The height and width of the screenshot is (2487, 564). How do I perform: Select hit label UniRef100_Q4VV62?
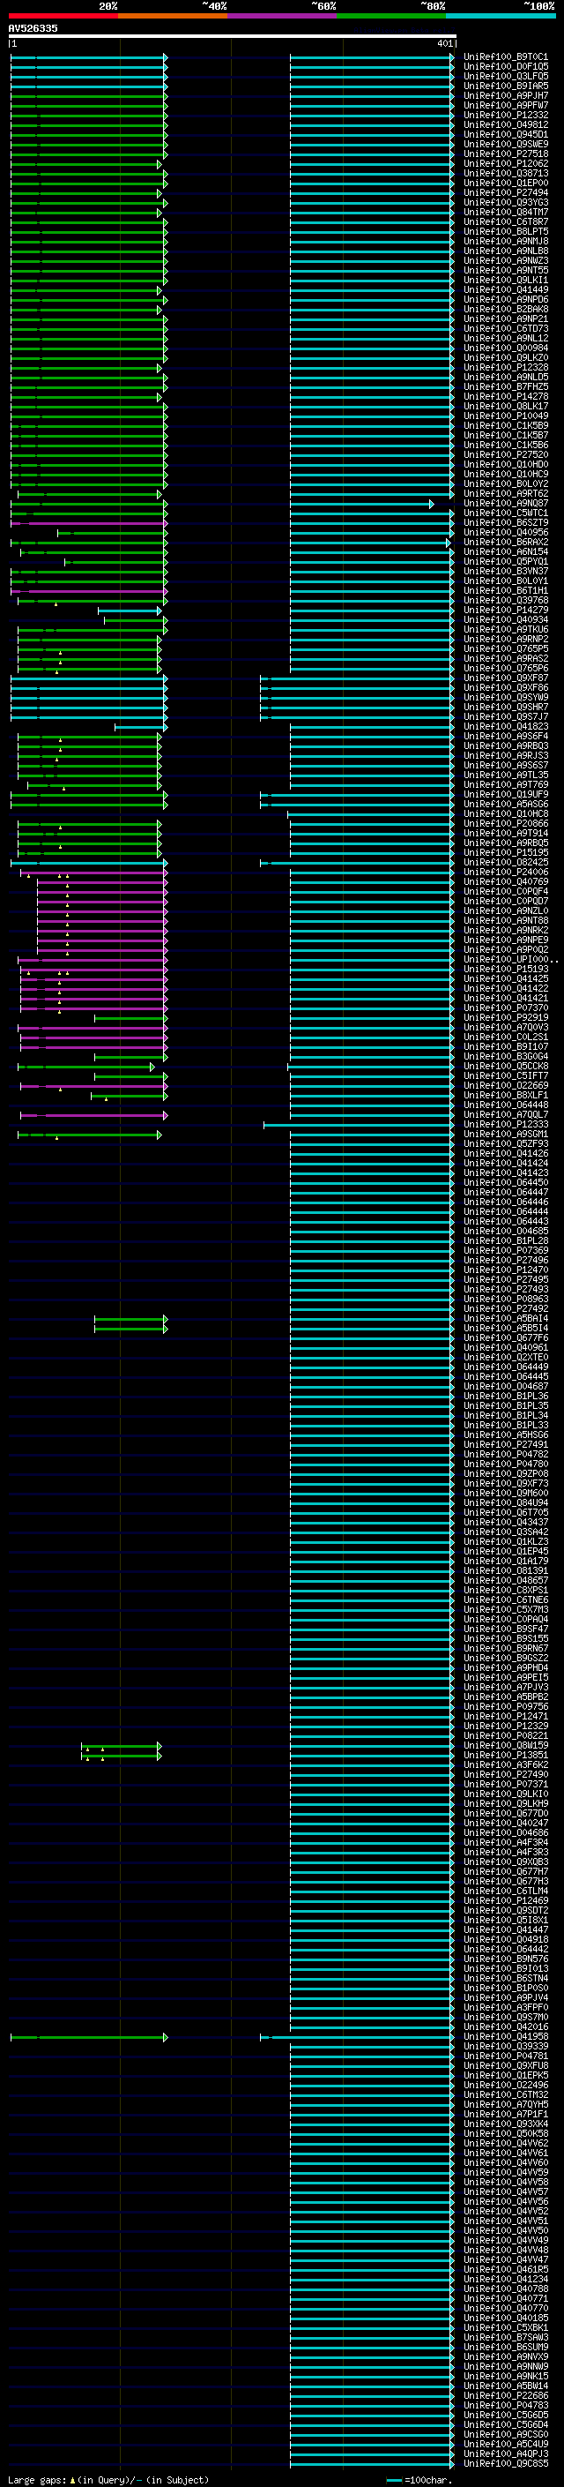click(506, 2142)
